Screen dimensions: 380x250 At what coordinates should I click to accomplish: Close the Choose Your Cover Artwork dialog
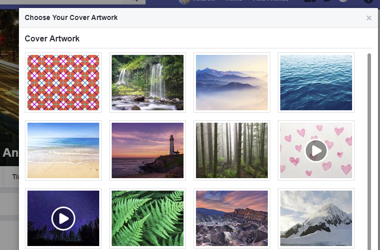point(369,18)
